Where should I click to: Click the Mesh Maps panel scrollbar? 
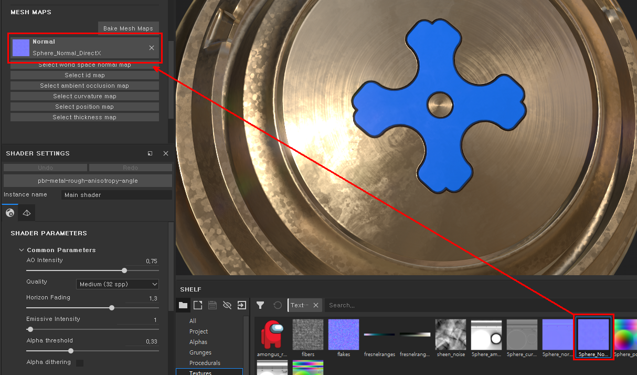click(x=171, y=79)
